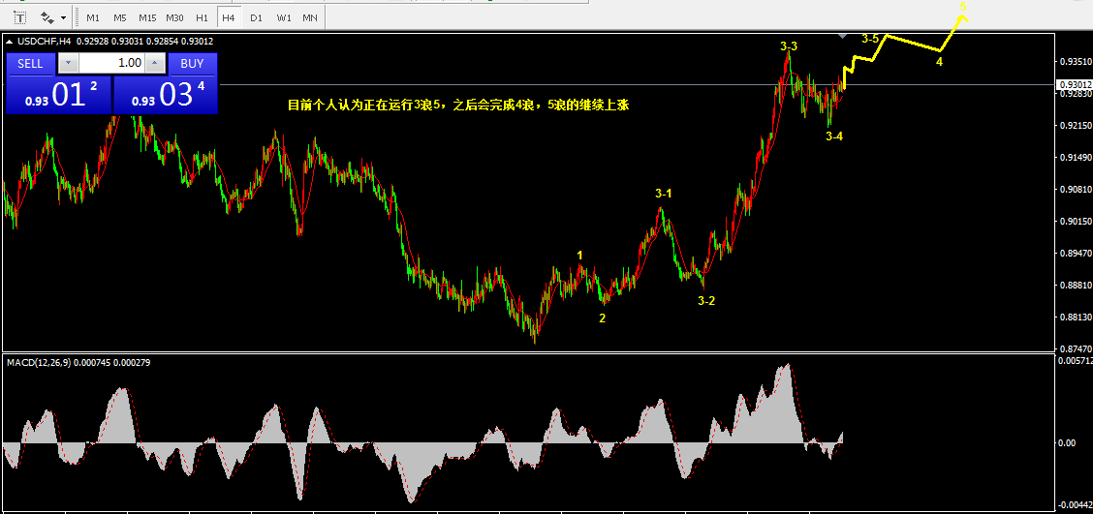Viewport: 1093px width, 514px height.
Task: Select the yellow Chinese annotation text
Action: [x=458, y=106]
